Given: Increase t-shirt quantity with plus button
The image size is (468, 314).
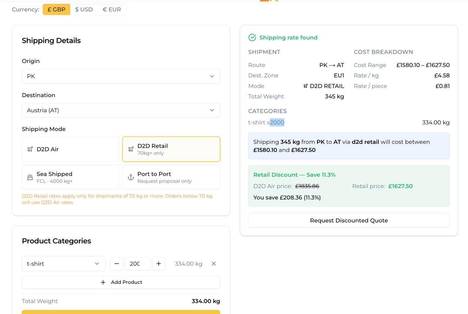Looking at the screenshot, I should (x=159, y=263).
